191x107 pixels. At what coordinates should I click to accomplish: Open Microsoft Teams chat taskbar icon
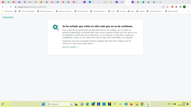click(x=82, y=104)
